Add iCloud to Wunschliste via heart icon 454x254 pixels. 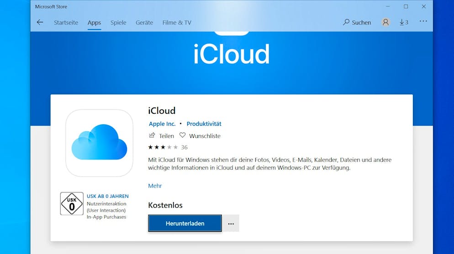tap(182, 135)
